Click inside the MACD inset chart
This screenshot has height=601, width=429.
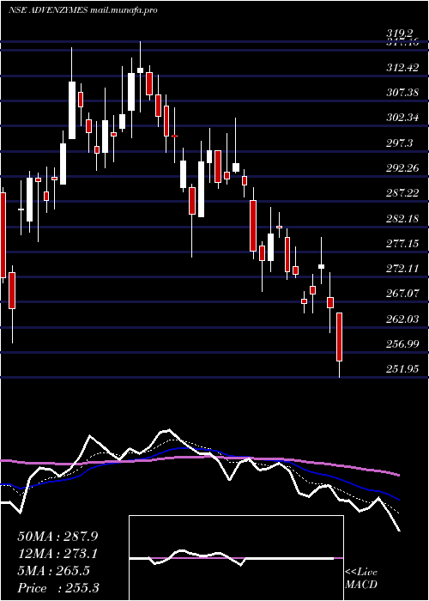tap(236, 558)
